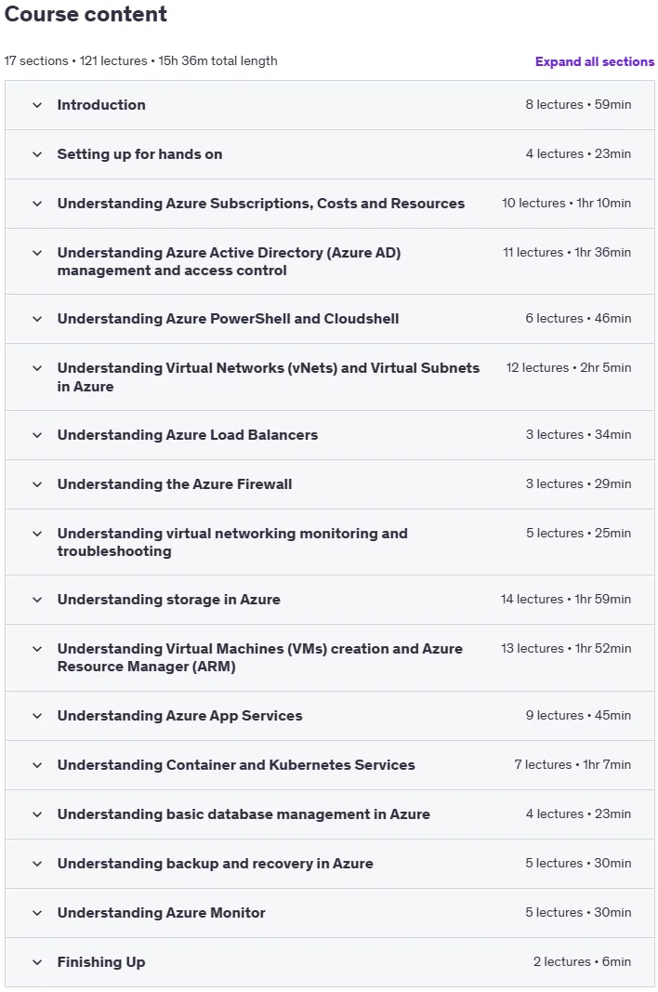This screenshot has width=658, height=992.
Task: Expand chevron for Understanding the Azure Firewall
Action: pyautogui.click(x=37, y=484)
